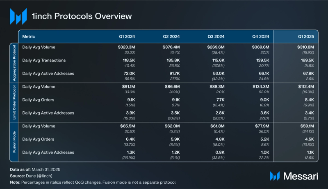Click the vertical "Limit Order Protocol" section label
The height and width of the screenshot is (189, 328).
(14, 102)
